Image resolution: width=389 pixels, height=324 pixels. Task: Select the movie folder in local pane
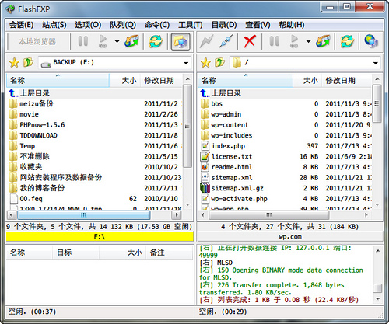tap(95, 114)
